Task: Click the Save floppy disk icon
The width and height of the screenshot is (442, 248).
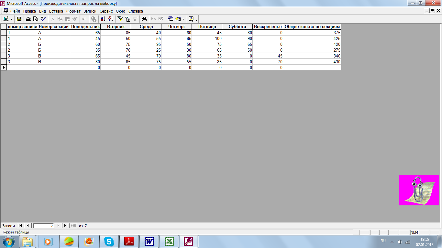Action: (x=19, y=19)
